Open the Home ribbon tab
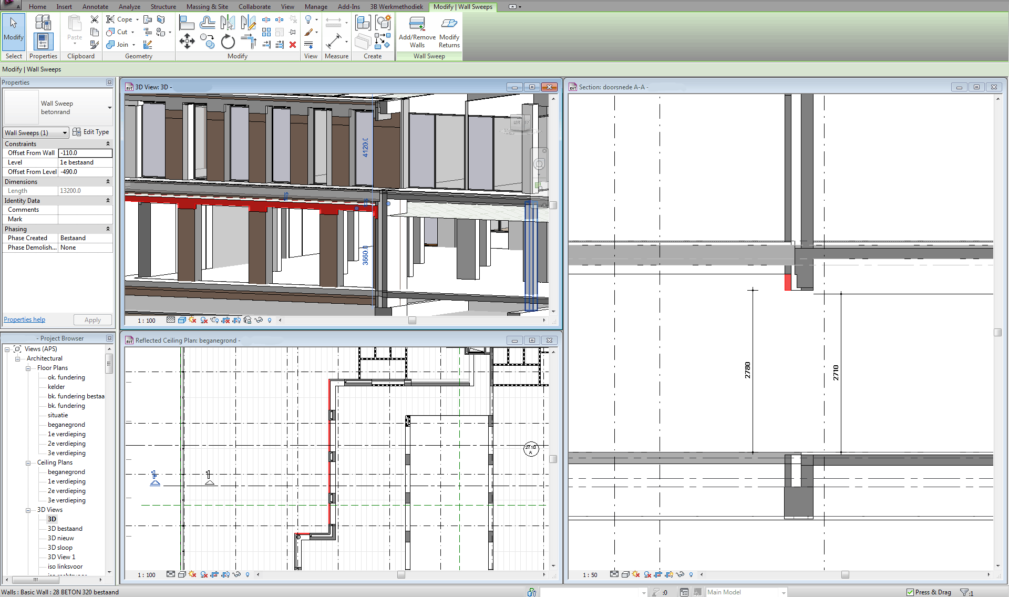The height and width of the screenshot is (597, 1009). point(37,6)
